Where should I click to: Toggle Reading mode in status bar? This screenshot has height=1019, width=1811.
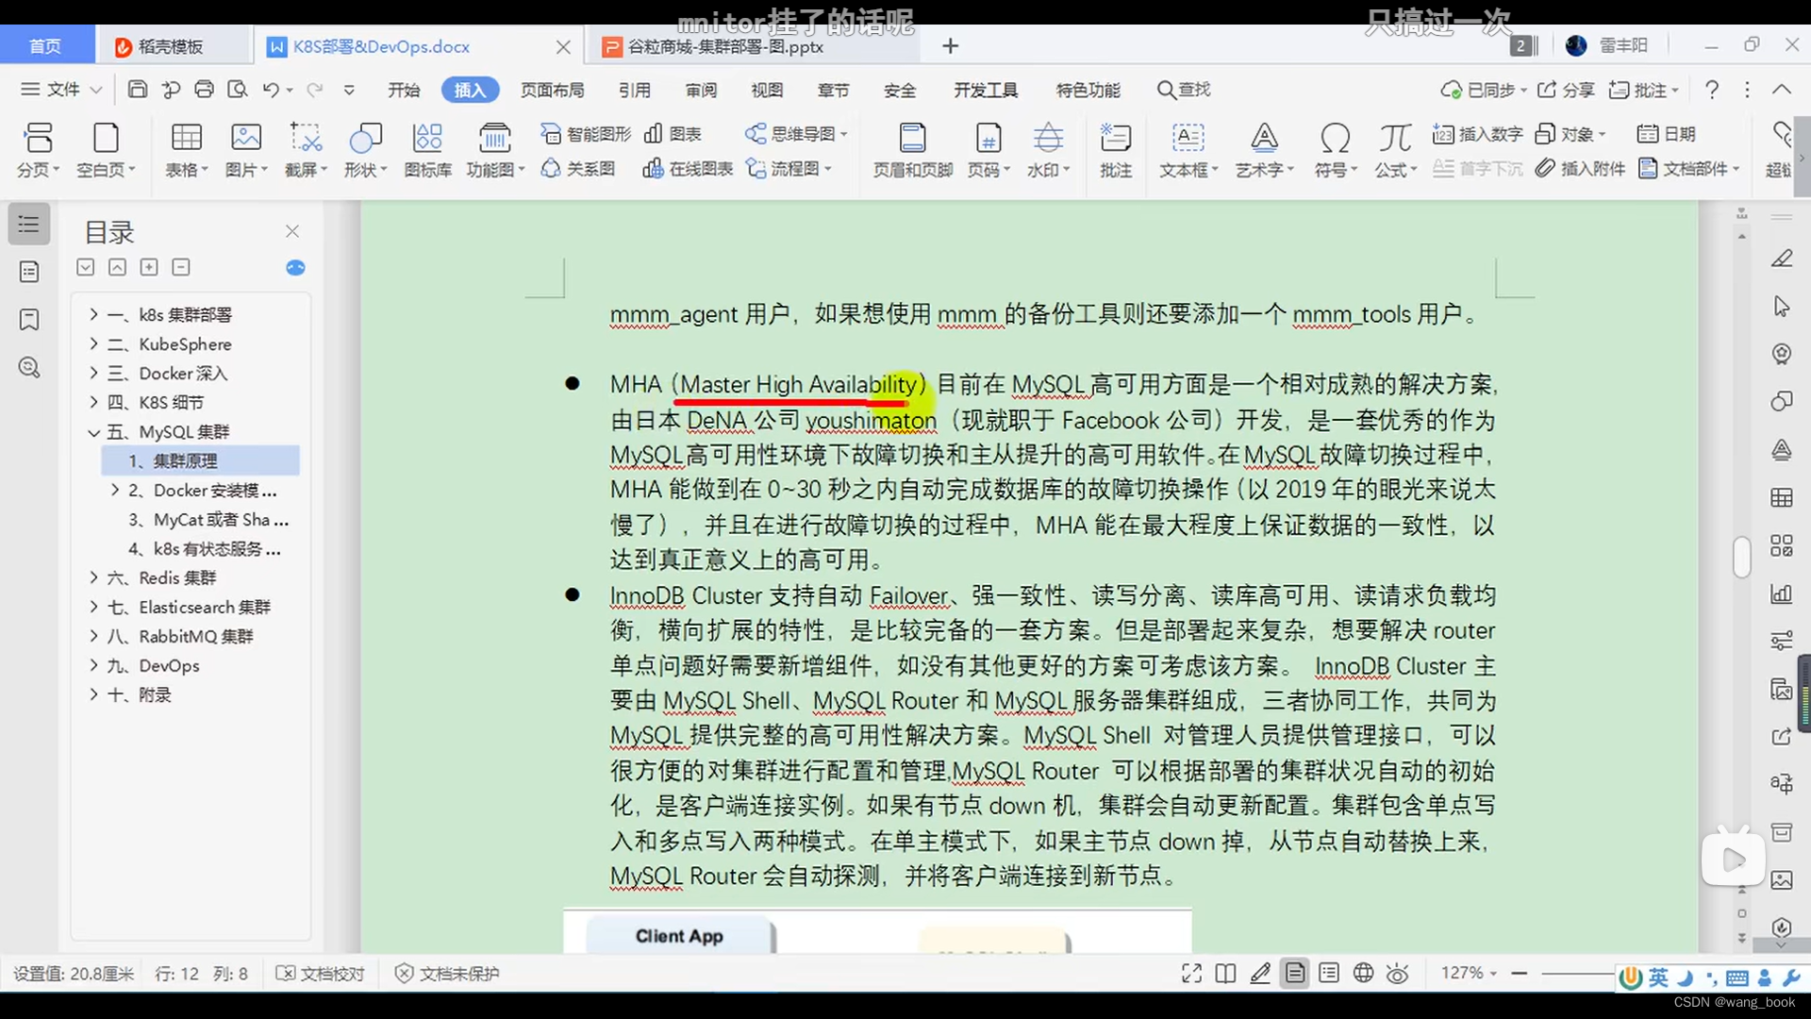tap(1225, 974)
